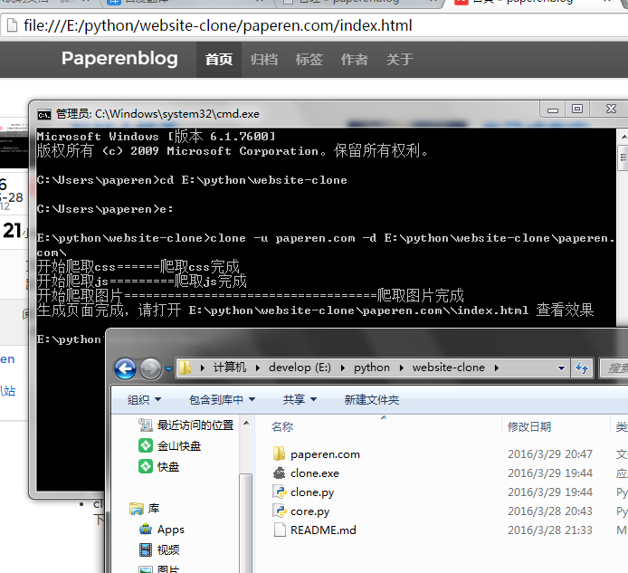Click the cmd.exe window title icon
The image size is (628, 573).
coord(43,114)
